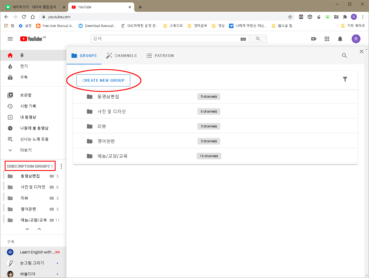This screenshot has width=369, height=278.
Task: Open SUBSCRIPTION GROUPS page link
Action: (x=30, y=166)
